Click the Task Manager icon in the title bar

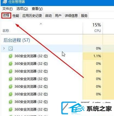pyautogui.click(x=5, y=2)
